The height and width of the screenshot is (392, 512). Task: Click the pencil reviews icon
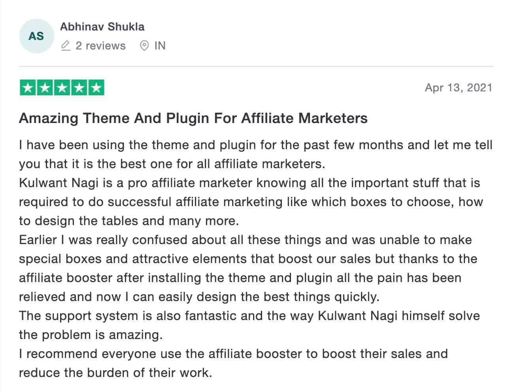coord(66,46)
